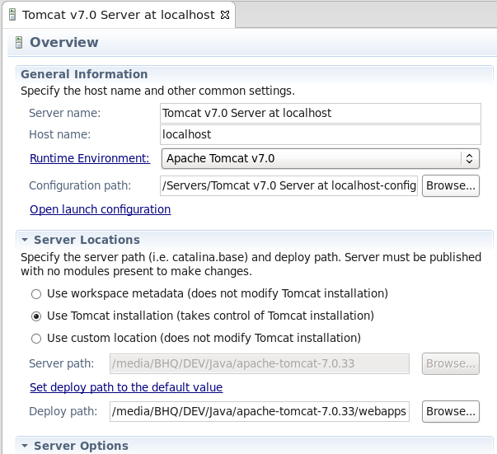Select Use custom location radio option
This screenshot has width=497, height=454.
35,338
